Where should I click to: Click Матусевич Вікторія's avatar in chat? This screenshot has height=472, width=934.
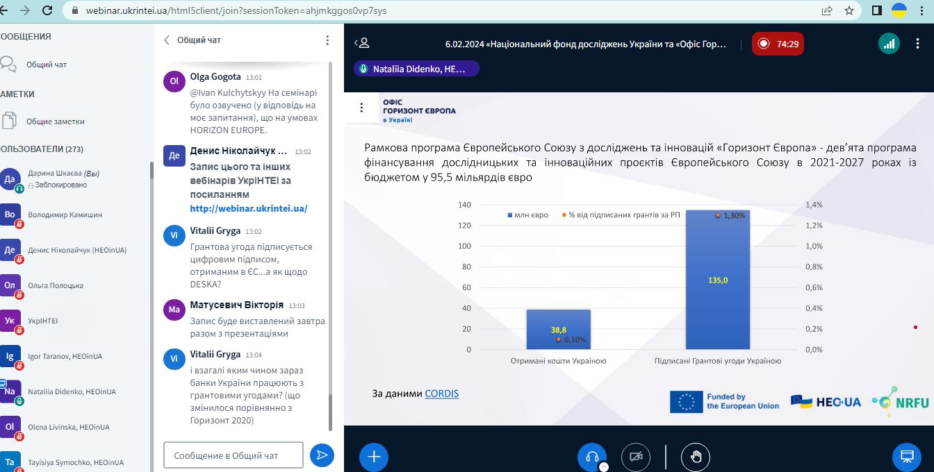[174, 310]
